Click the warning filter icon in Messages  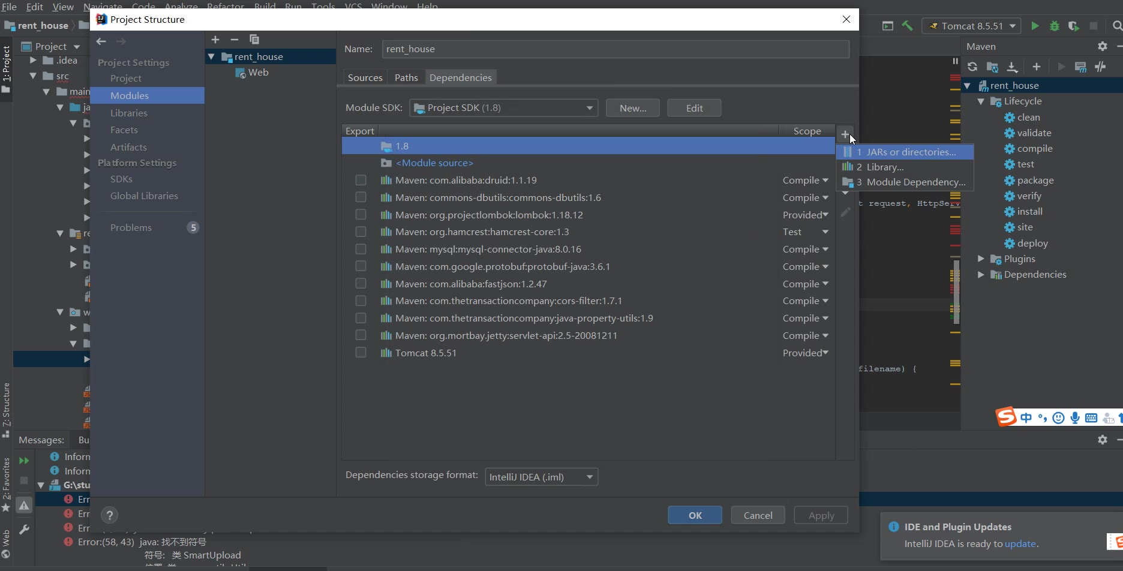[24, 506]
